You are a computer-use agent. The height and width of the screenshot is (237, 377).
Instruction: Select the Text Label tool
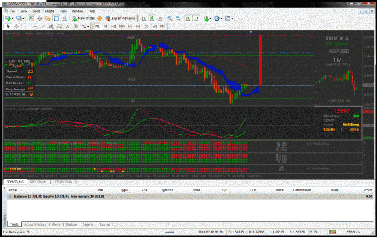click(x=75, y=27)
